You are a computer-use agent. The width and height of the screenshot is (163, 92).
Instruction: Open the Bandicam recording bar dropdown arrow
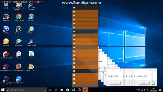coord(2,2)
